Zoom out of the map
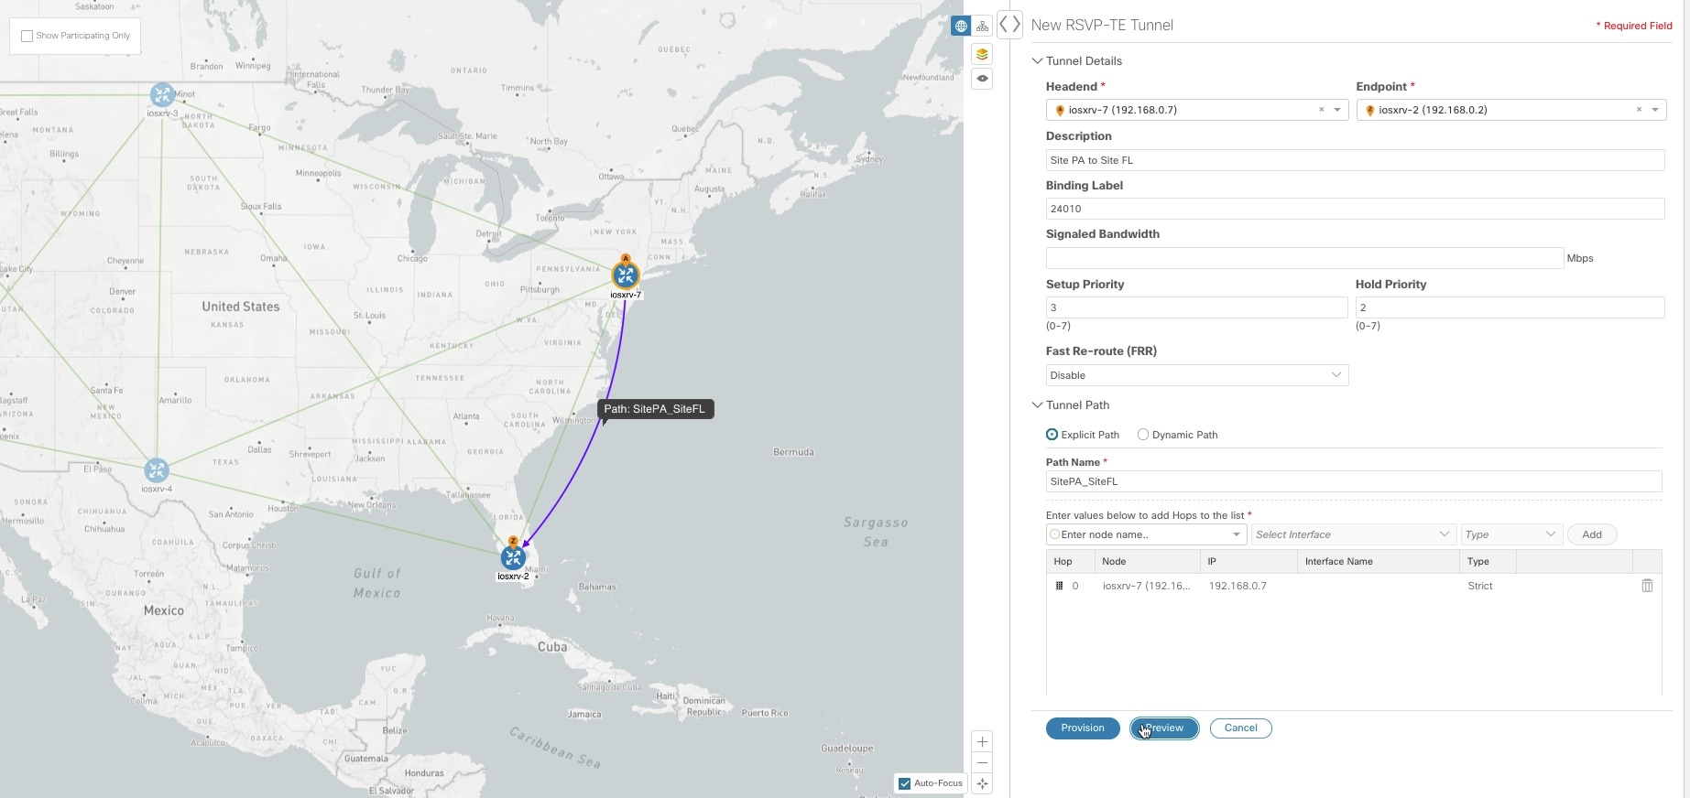Screen dimensions: 1690x798 pyautogui.click(x=982, y=763)
